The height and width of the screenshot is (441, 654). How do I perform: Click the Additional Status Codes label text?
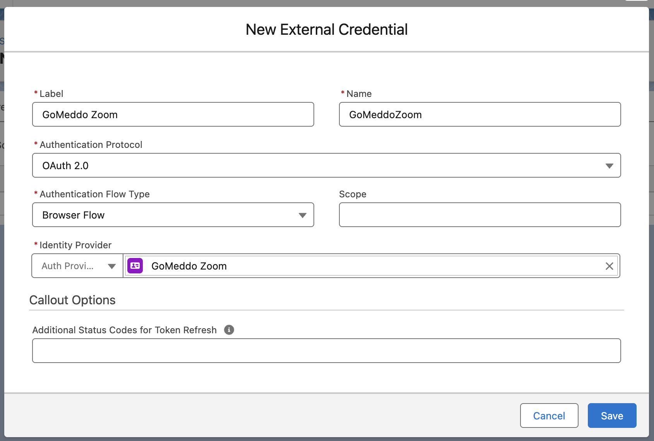pos(124,330)
